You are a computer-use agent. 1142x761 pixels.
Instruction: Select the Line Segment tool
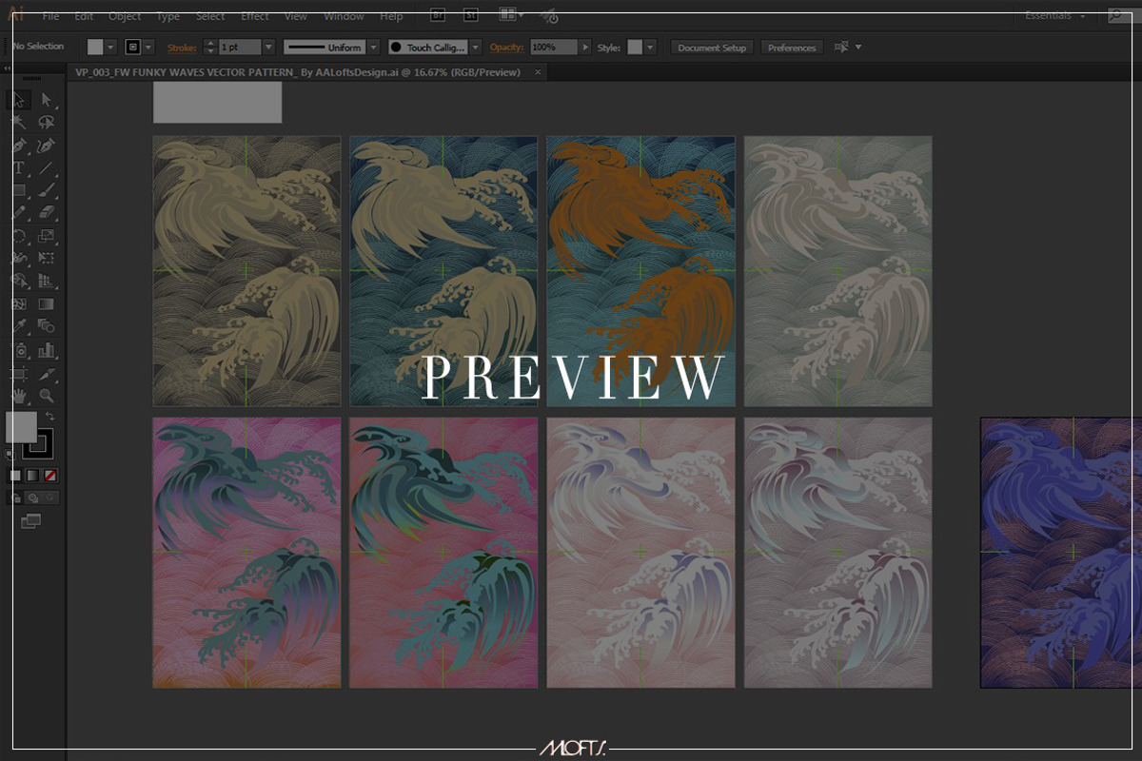[x=46, y=168]
